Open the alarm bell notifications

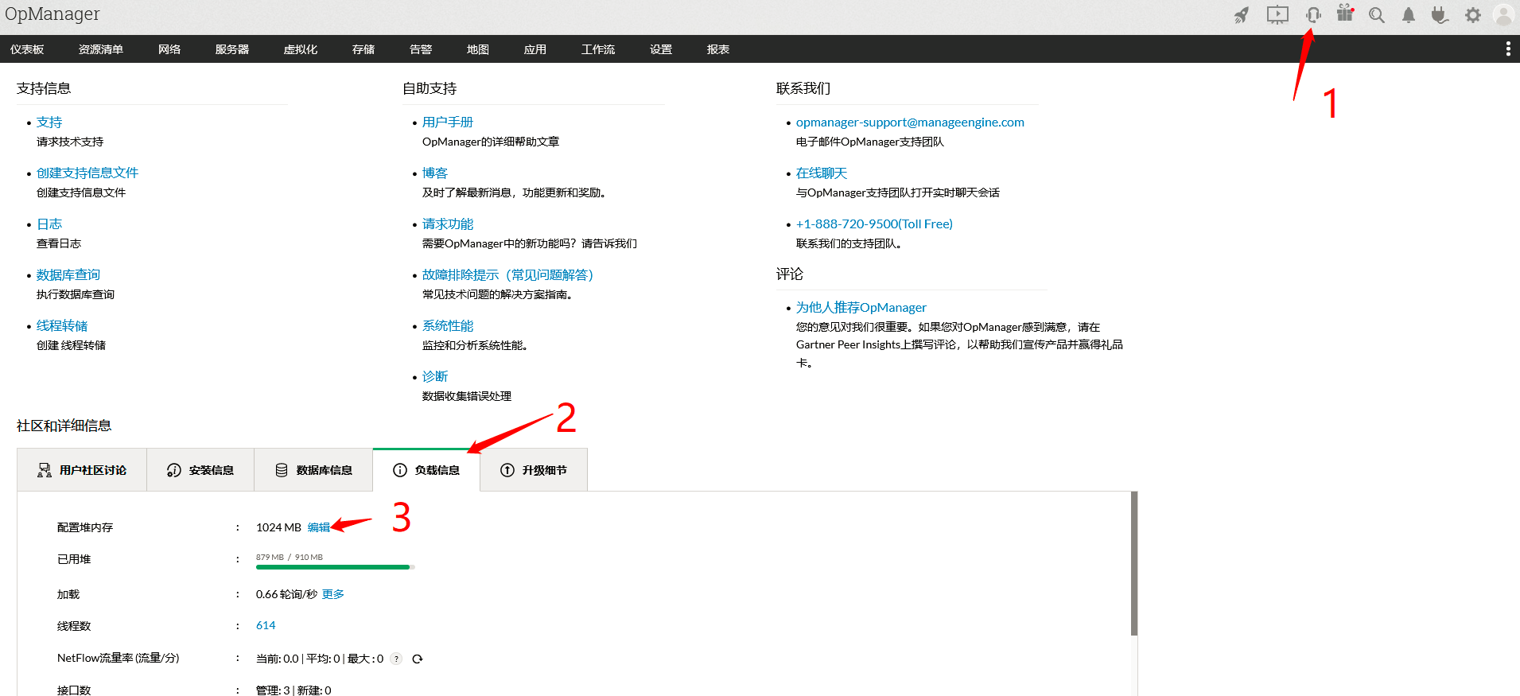(x=1409, y=15)
